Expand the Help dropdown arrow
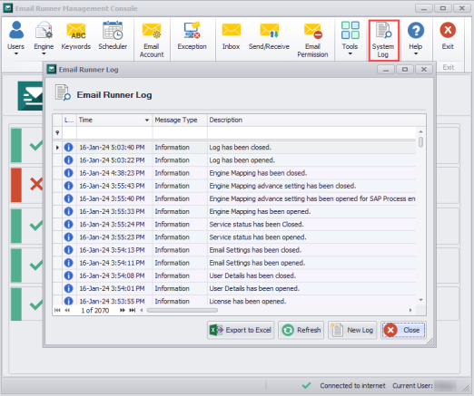 pos(416,54)
